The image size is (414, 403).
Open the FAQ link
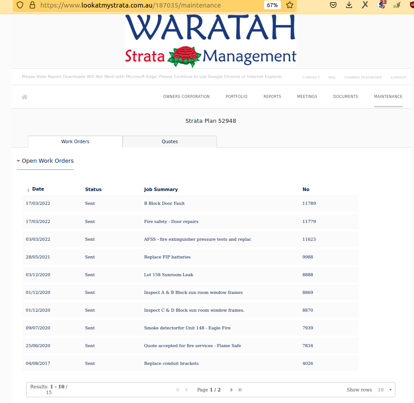[332, 77]
